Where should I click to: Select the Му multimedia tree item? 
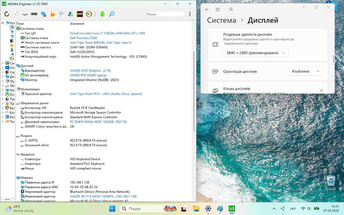point(10,81)
